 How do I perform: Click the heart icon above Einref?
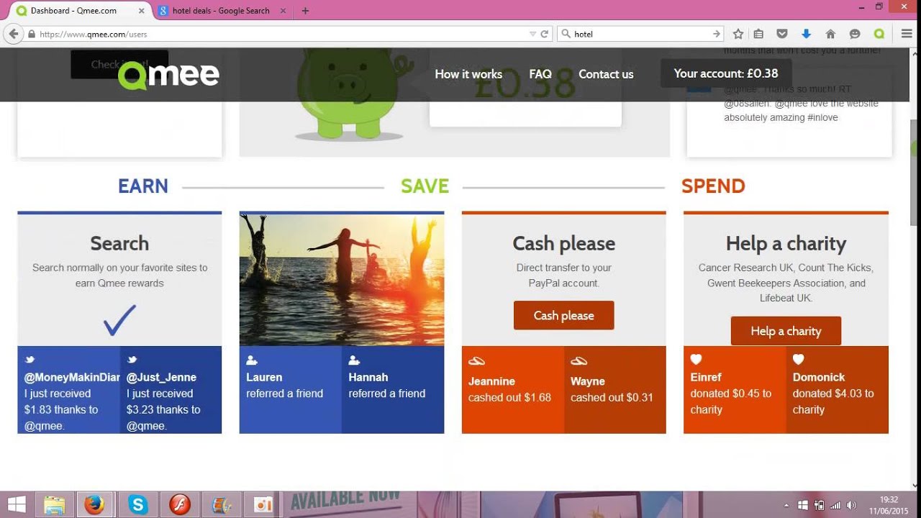tap(696, 359)
